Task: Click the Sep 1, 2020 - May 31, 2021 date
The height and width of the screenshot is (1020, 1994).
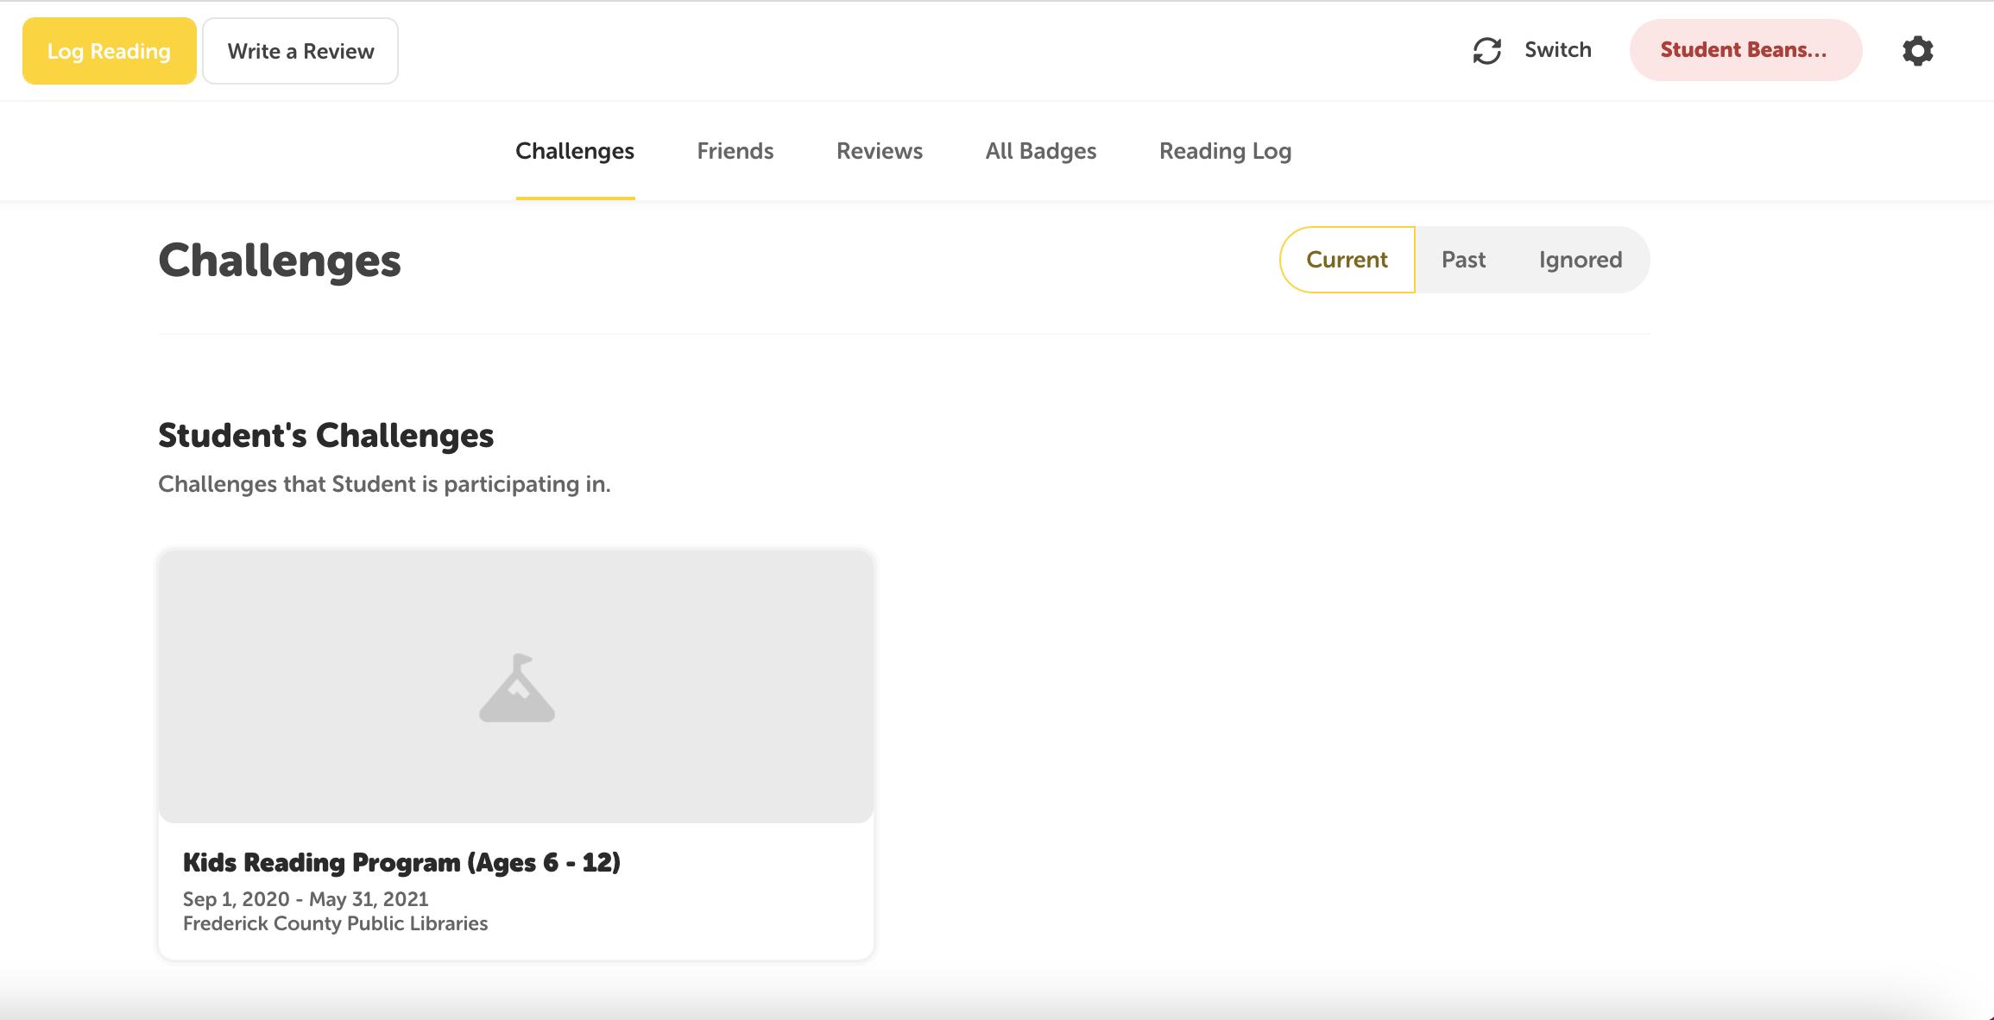Action: click(306, 899)
